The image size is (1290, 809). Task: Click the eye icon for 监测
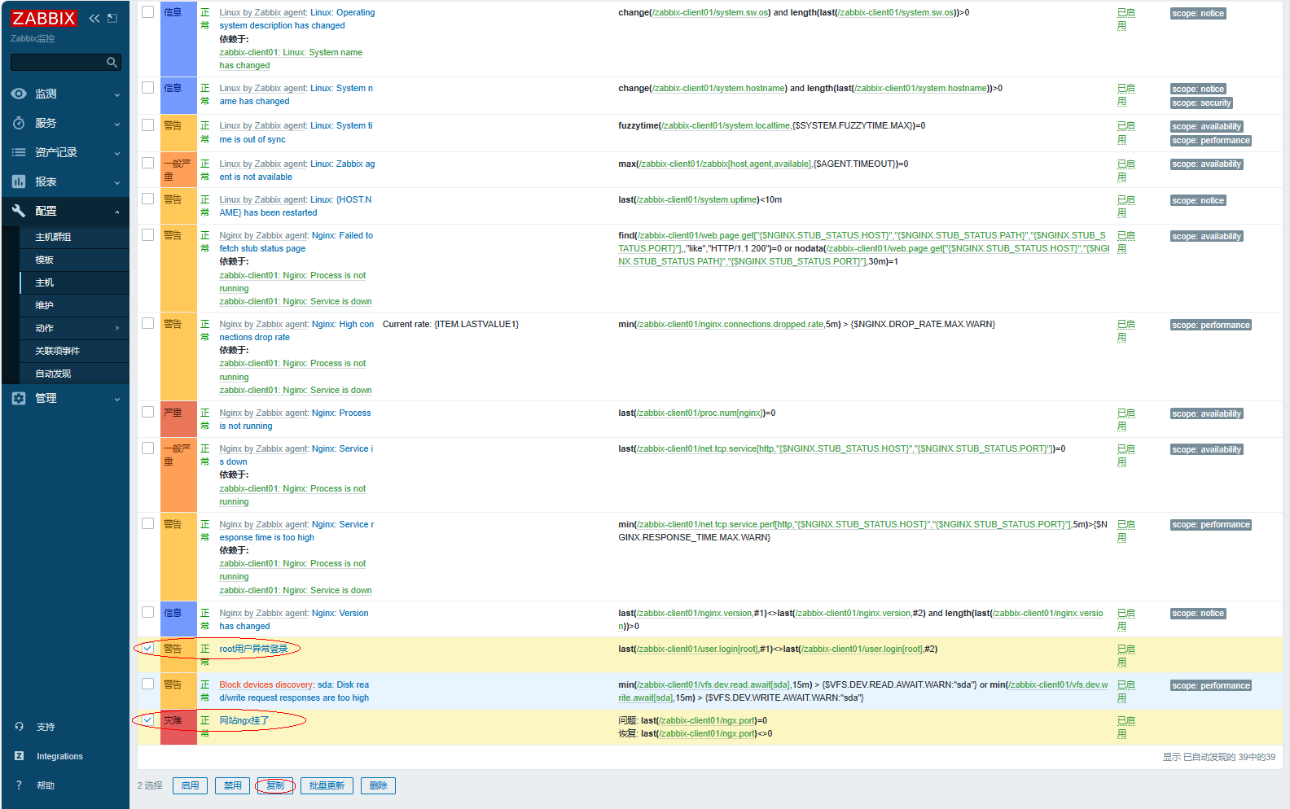click(x=19, y=94)
